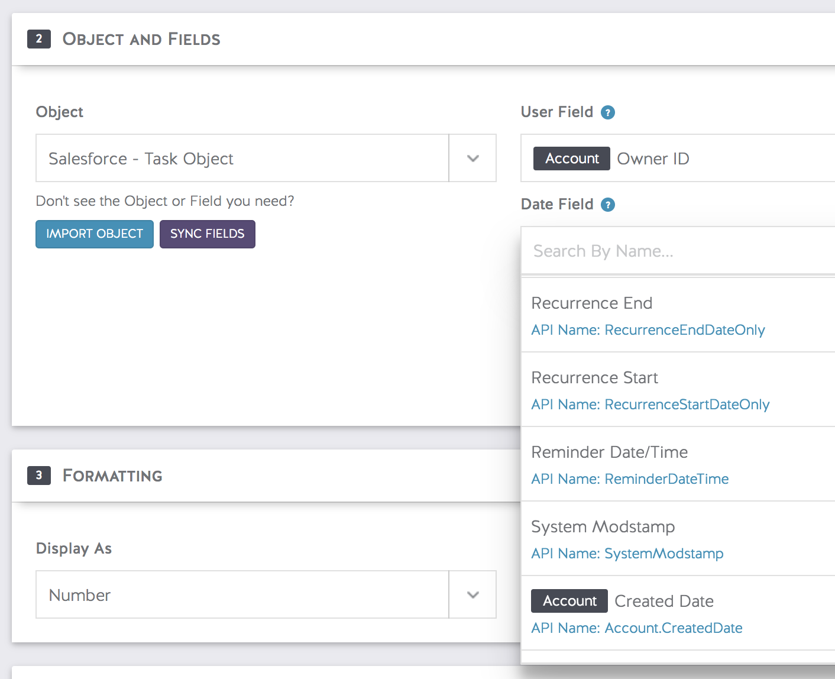Click the Object and Fields section header
Screen dimensions: 835x679
[x=141, y=39]
